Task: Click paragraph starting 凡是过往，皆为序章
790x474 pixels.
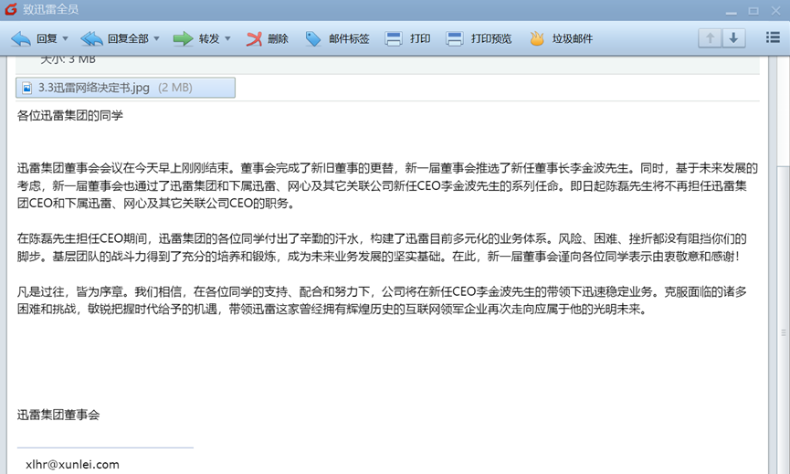Action: tap(382, 300)
